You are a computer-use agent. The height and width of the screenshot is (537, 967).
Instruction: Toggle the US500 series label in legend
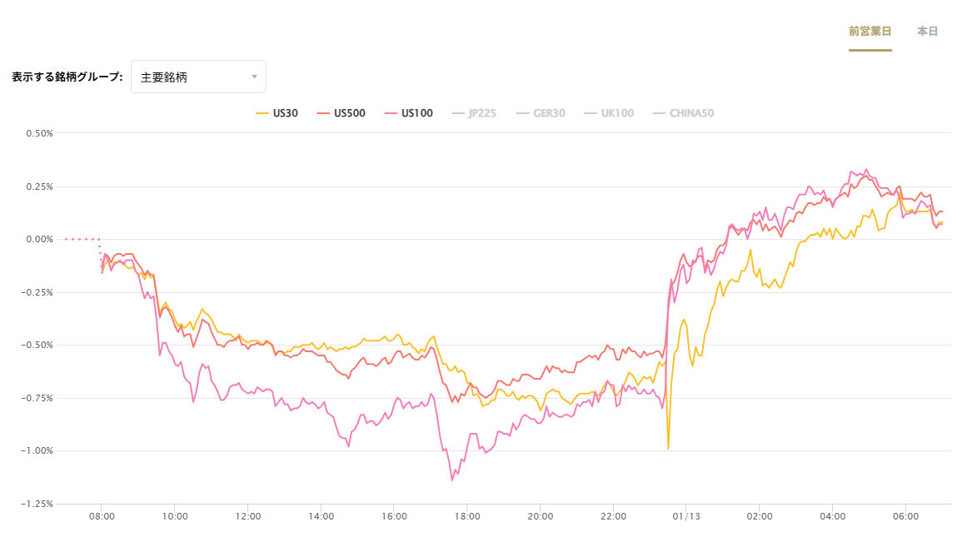tap(349, 113)
